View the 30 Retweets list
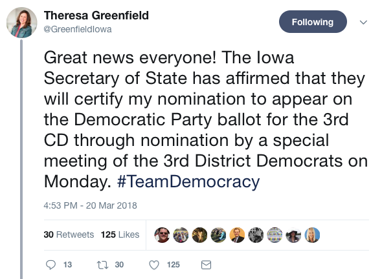Screen dimensions: 382x279 (69, 234)
